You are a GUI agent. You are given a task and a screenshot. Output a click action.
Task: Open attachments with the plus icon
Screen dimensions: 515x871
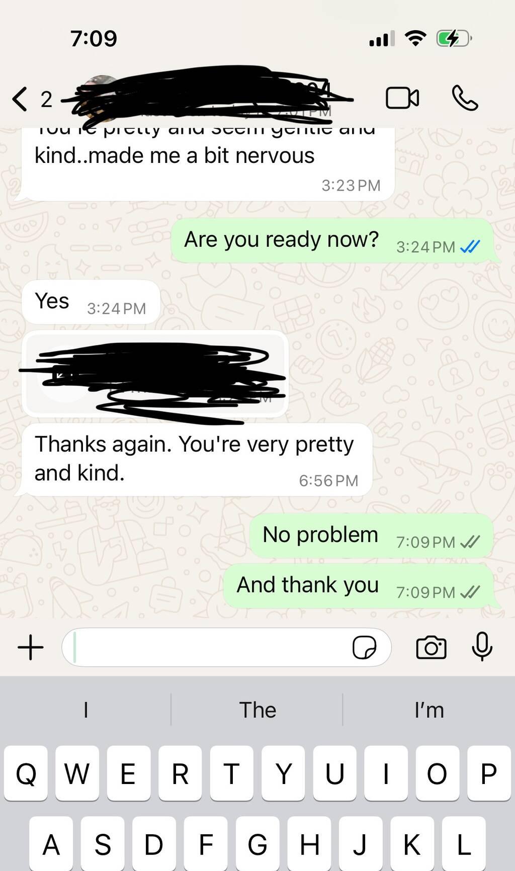(x=31, y=647)
